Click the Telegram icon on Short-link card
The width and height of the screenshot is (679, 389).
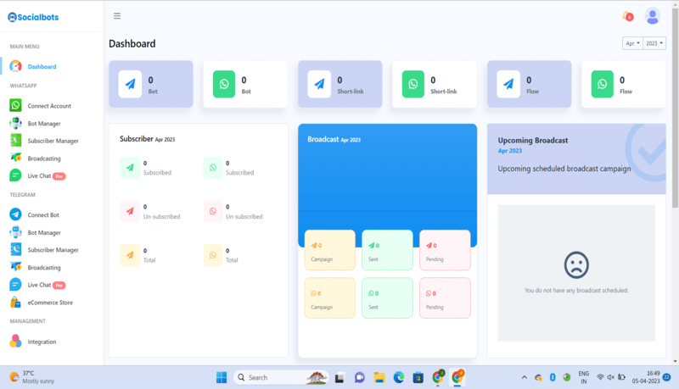pos(319,84)
